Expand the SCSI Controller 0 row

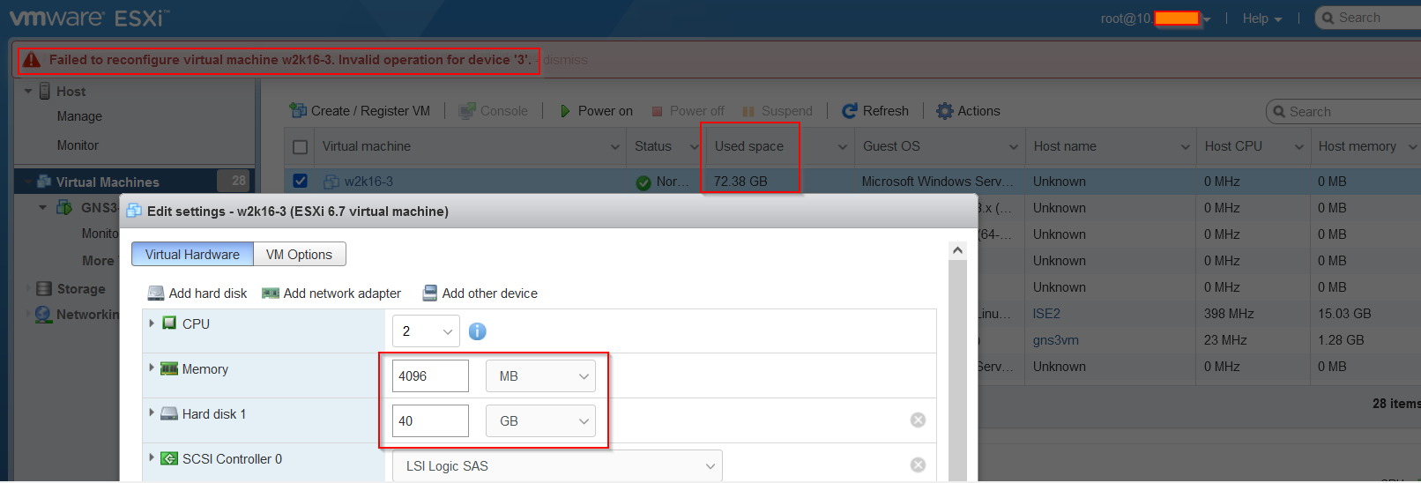pyautogui.click(x=152, y=458)
